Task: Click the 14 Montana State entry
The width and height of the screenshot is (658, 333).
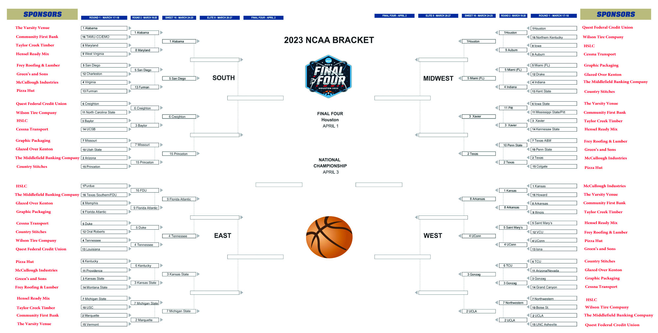Action: (x=104, y=287)
